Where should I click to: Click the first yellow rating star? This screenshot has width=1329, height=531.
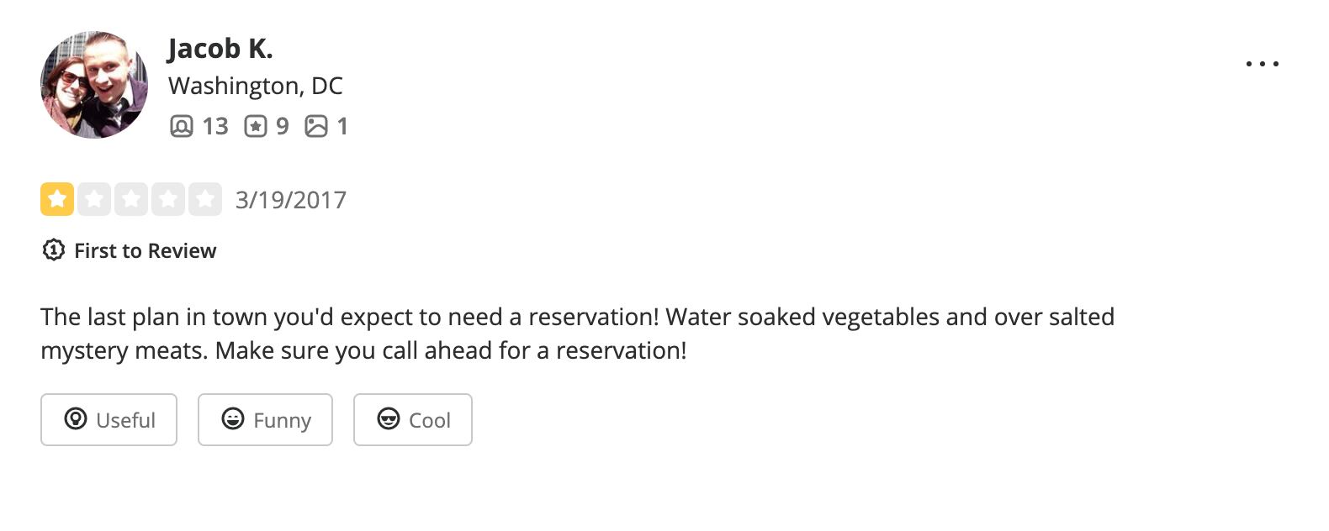coord(57,199)
